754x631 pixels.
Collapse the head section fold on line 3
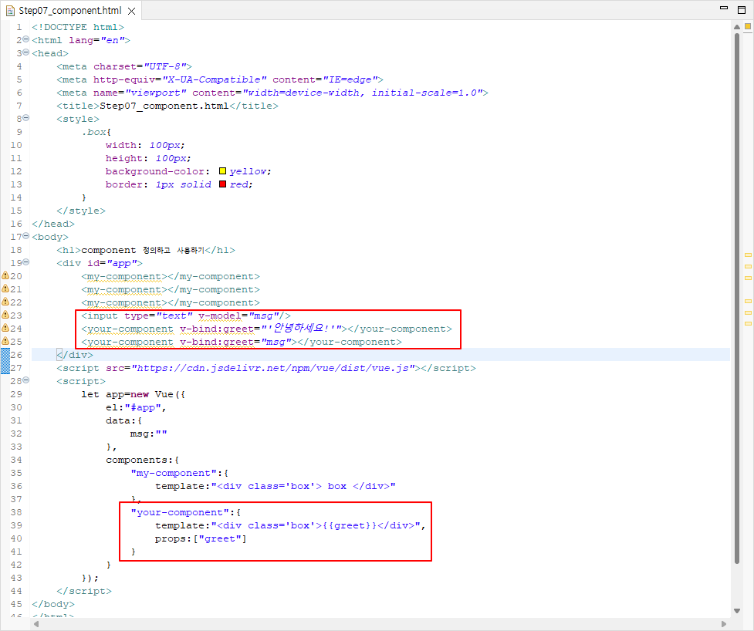pos(26,52)
